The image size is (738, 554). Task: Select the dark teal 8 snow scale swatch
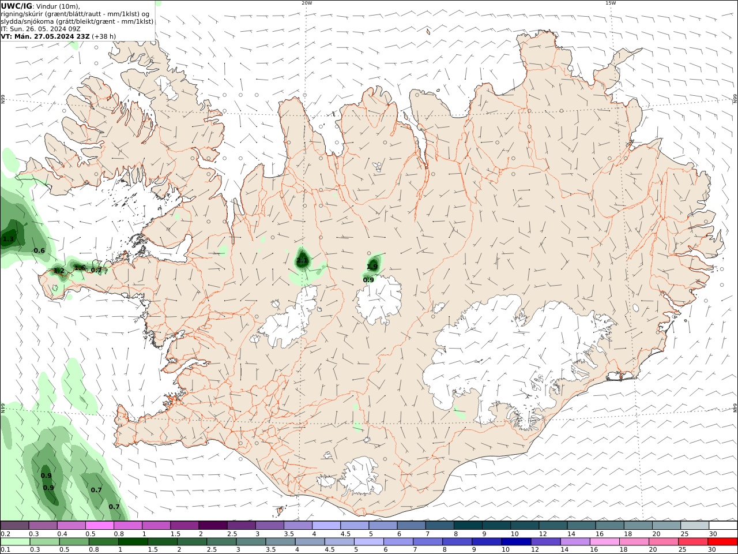[x=468, y=525]
